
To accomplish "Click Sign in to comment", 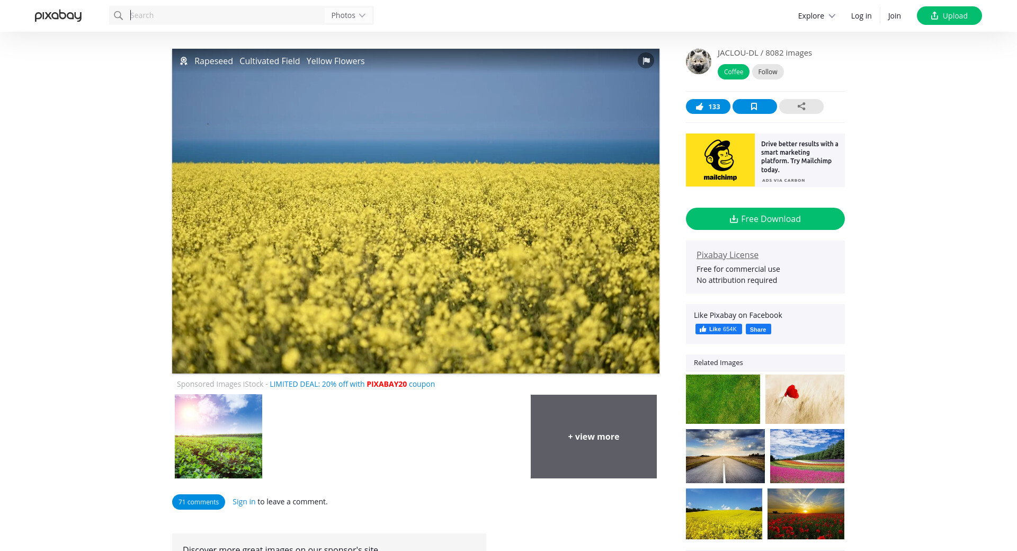I will pos(244,502).
